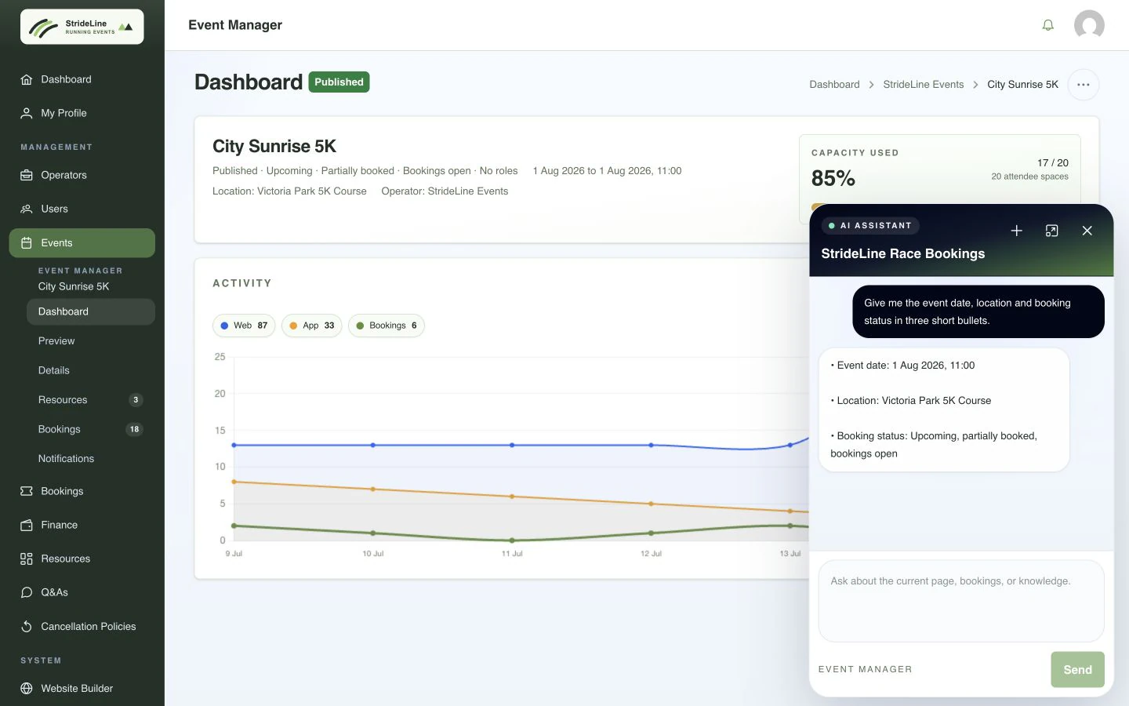Toggle the Web series in Activity chart
The image size is (1129, 706).
click(244, 326)
